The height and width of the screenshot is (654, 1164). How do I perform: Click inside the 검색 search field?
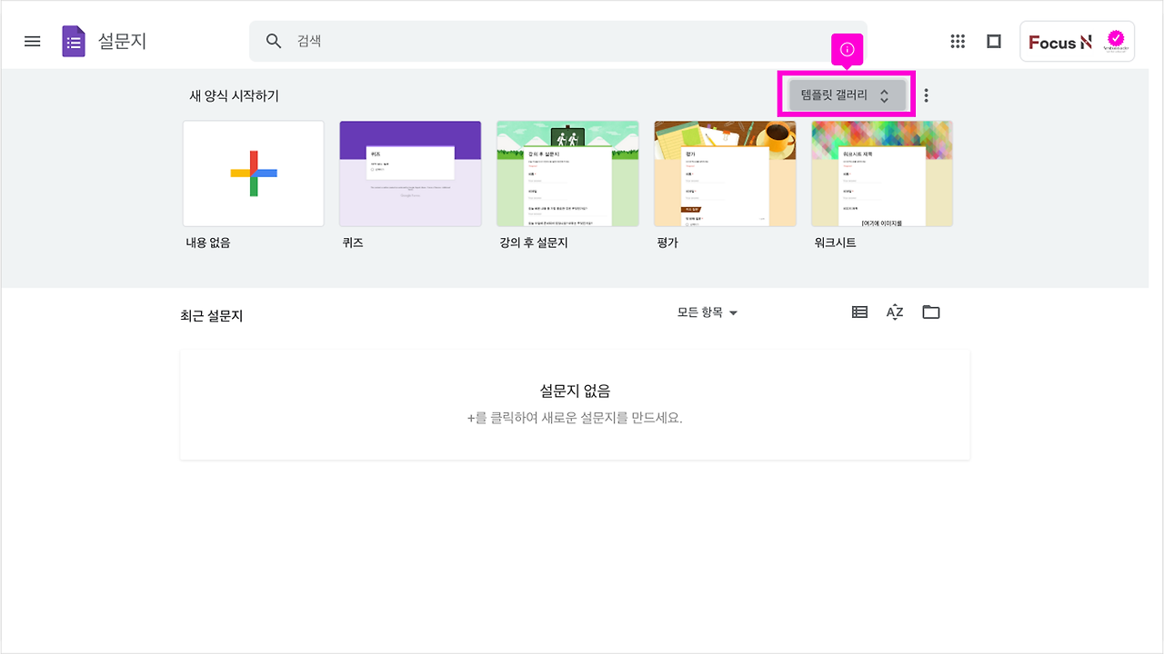(x=409, y=41)
